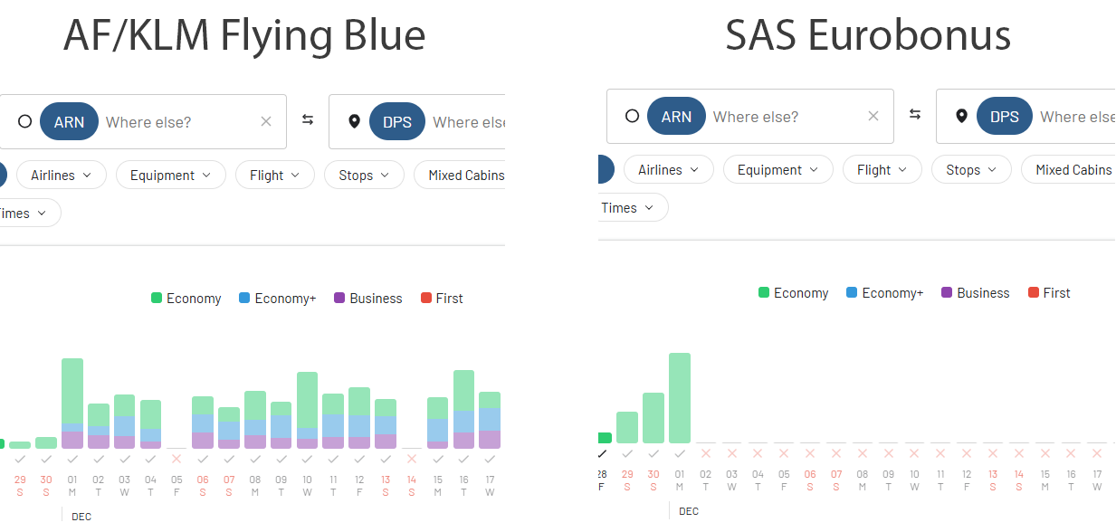This screenshot has height=532, width=1116.
Task: Toggle First legend in SAS Eurobonus chart
Action: click(x=1049, y=293)
